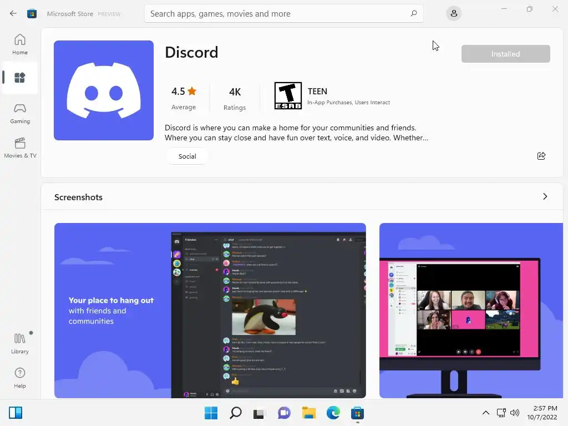Open the Gaming section

click(20, 114)
